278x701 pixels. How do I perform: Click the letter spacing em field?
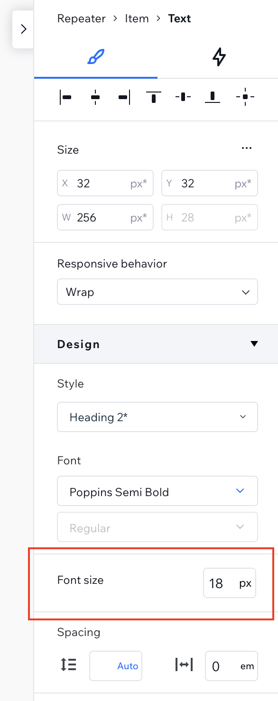point(232,666)
